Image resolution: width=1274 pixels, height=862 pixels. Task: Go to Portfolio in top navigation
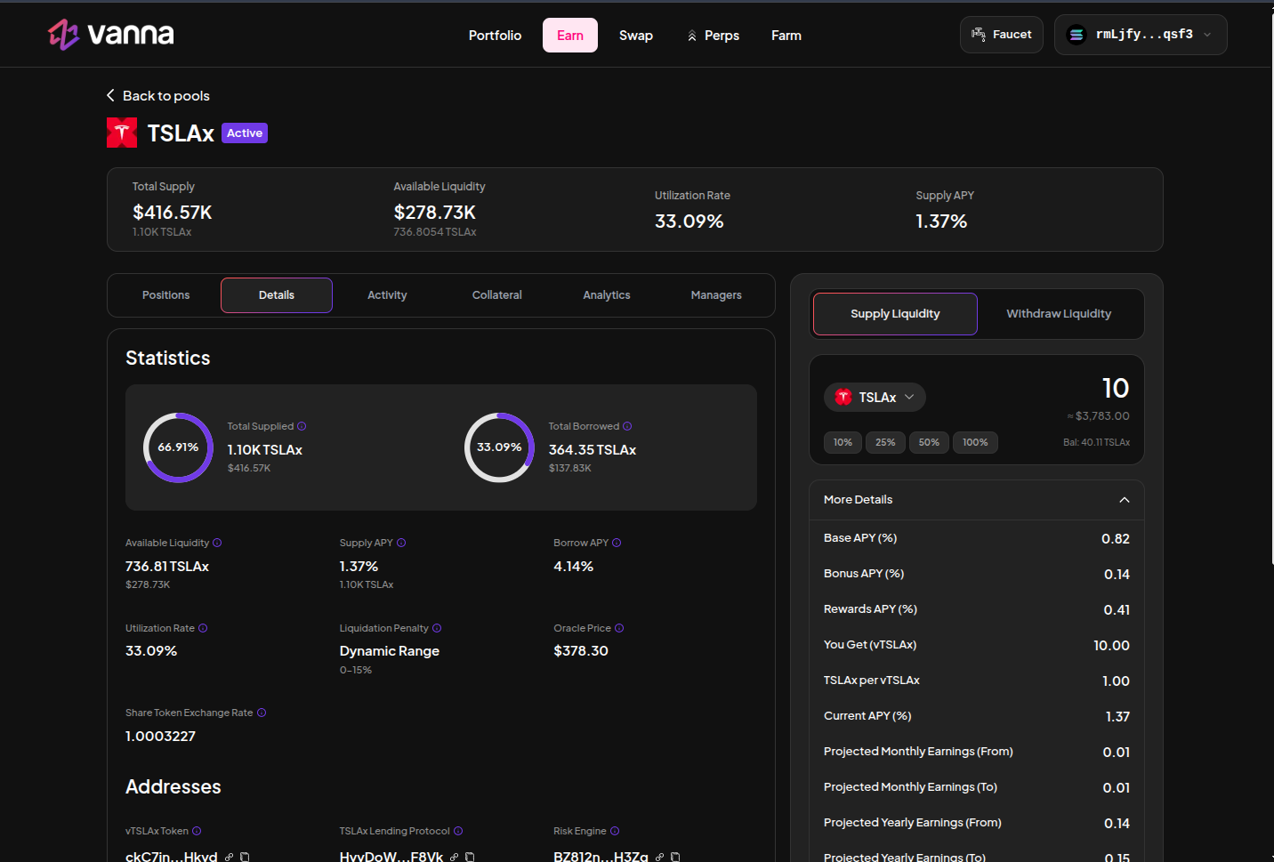[495, 36]
